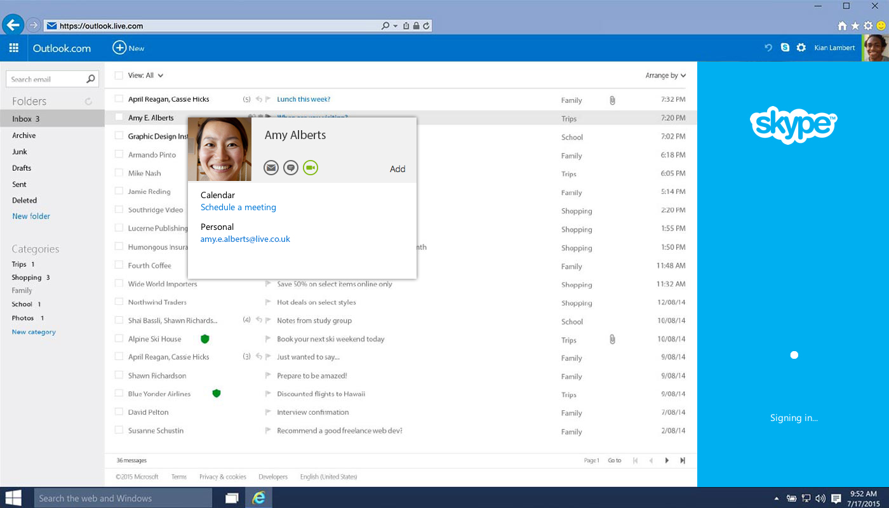Click green shield beside Alpine Ski House
Image resolution: width=889 pixels, height=508 pixels.
tap(204, 338)
